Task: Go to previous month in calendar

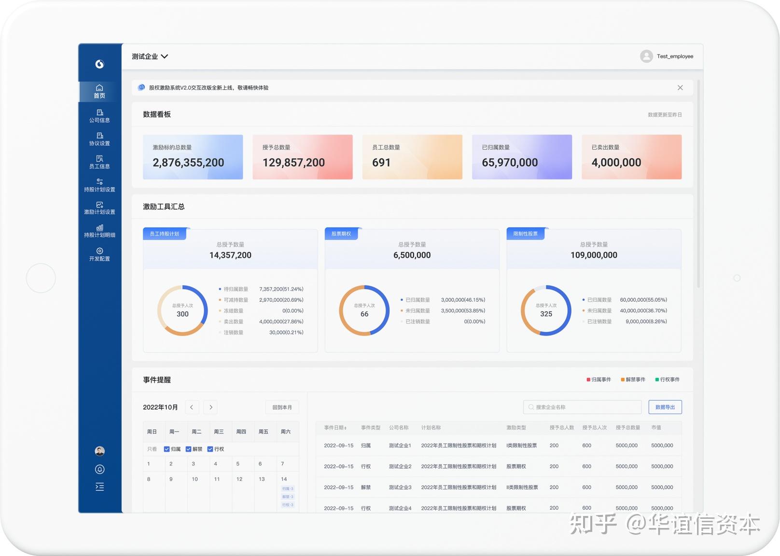Action: click(192, 407)
